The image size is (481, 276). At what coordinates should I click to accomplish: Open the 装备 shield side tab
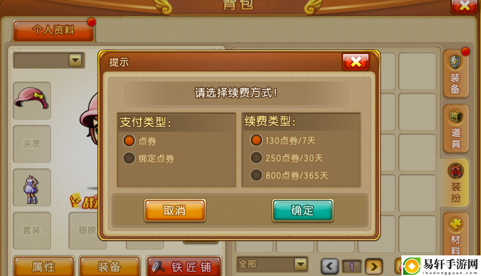(x=456, y=74)
